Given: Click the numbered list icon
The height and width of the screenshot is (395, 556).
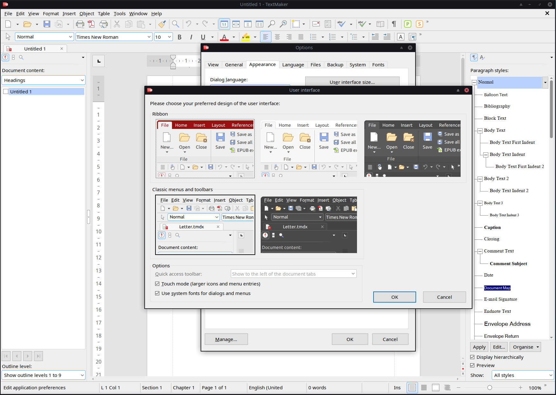Looking at the screenshot, I should 333,37.
